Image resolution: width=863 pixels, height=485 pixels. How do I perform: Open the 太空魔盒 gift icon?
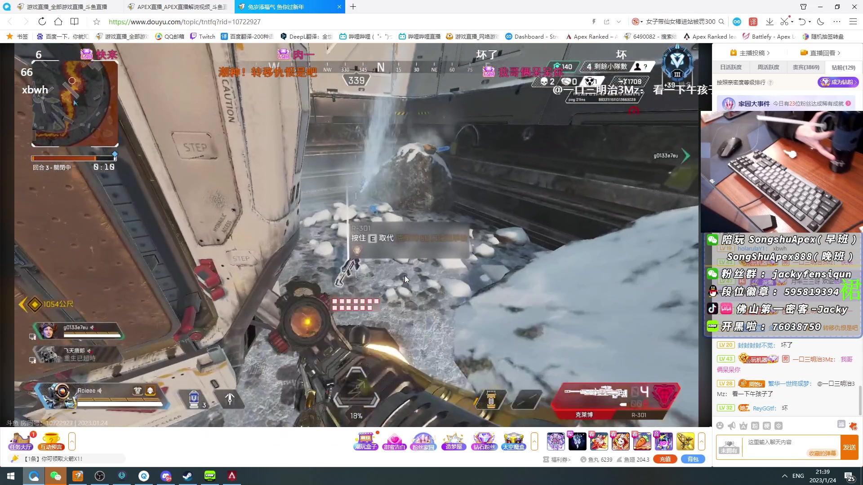click(513, 441)
